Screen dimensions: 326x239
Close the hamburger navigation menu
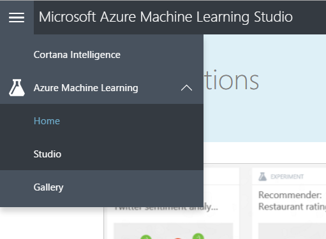tap(17, 17)
